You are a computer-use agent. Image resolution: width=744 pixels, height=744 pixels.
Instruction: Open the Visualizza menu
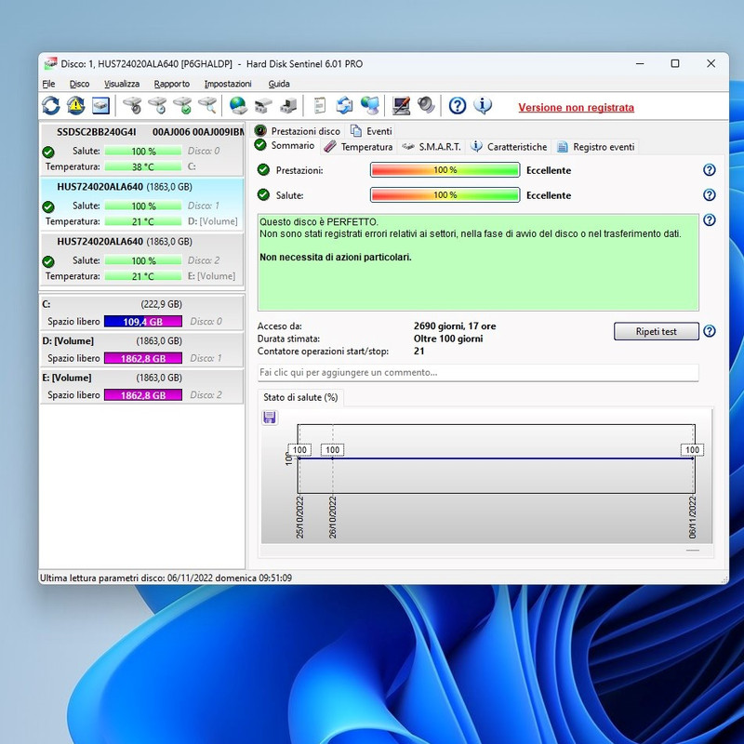point(122,84)
